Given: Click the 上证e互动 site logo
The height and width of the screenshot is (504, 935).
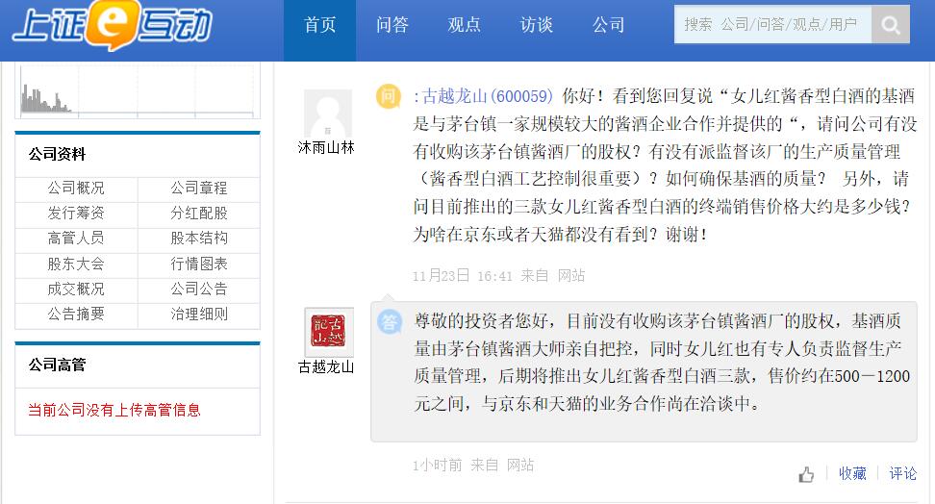Looking at the screenshot, I should click(x=111, y=26).
